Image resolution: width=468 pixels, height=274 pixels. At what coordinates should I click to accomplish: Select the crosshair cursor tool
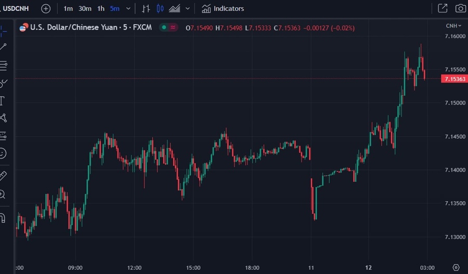(x=3, y=31)
